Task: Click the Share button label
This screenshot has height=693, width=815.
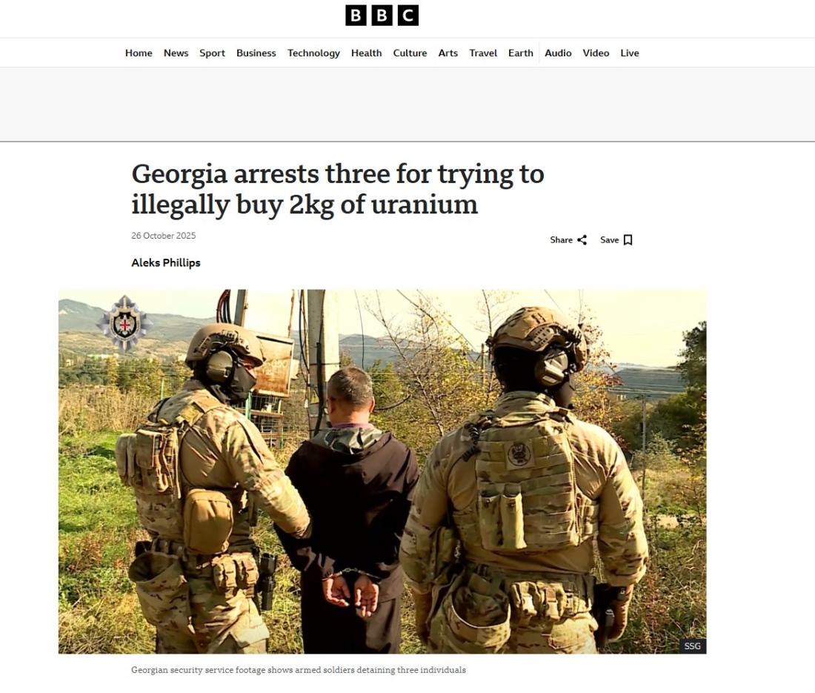Action: (562, 239)
